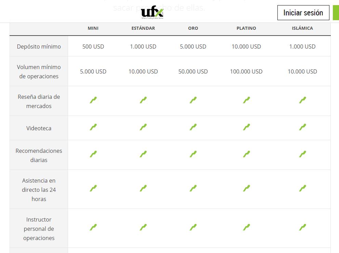Select the Depósito mínimo row label
The width and height of the screenshot is (339, 253).
pos(39,46)
